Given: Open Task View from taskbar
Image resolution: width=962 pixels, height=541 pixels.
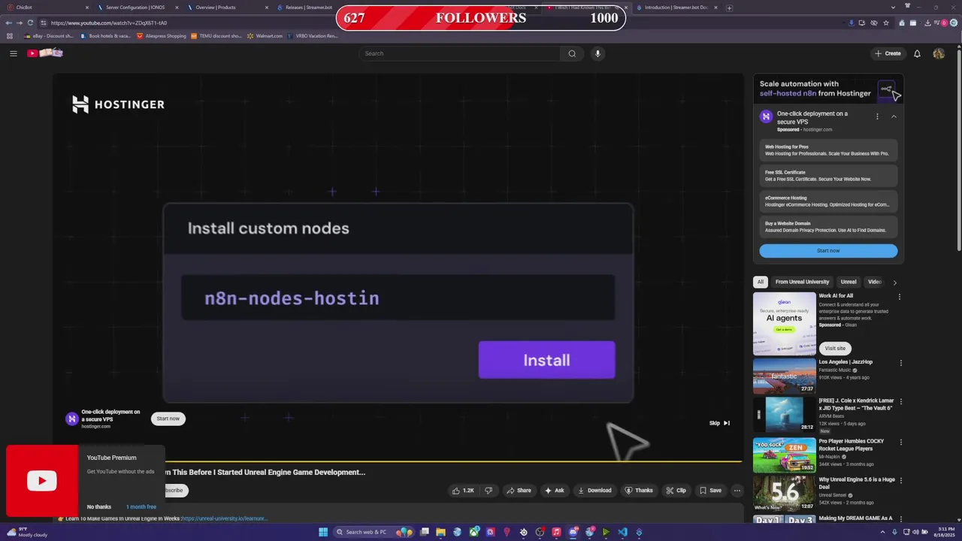Looking at the screenshot, I should (425, 532).
